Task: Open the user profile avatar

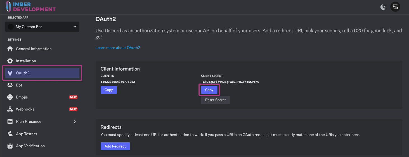Action: (395, 7)
